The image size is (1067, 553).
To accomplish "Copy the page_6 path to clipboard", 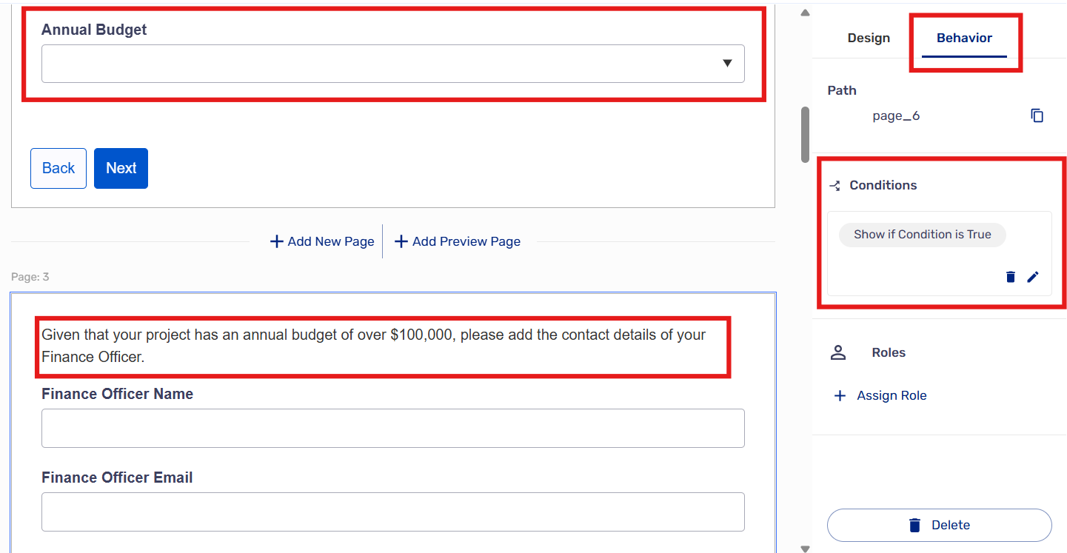I will (1037, 115).
